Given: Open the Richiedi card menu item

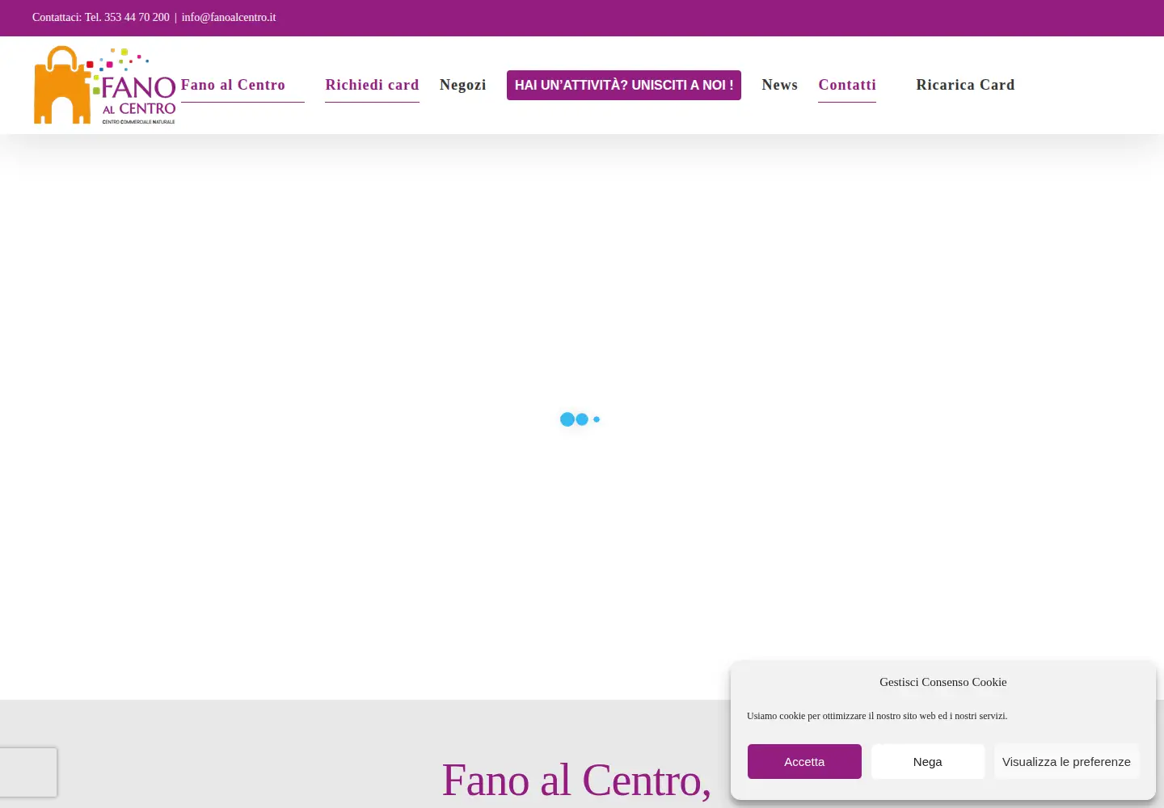Looking at the screenshot, I should point(372,85).
